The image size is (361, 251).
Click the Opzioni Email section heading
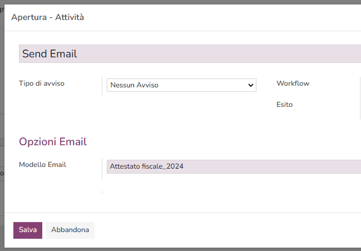53,141
